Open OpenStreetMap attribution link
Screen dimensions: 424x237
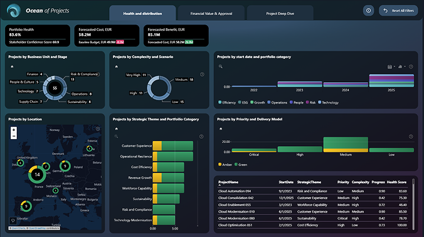(37, 228)
